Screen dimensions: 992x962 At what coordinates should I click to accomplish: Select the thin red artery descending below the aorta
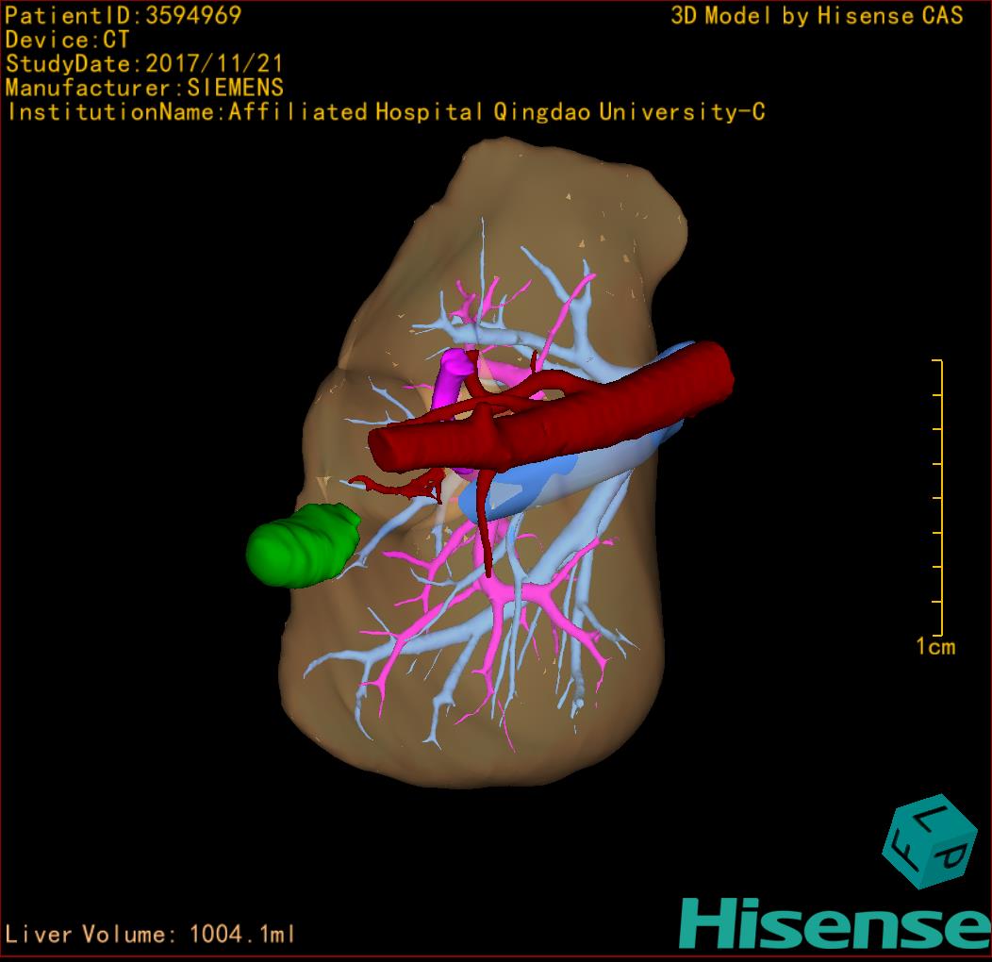point(485,528)
